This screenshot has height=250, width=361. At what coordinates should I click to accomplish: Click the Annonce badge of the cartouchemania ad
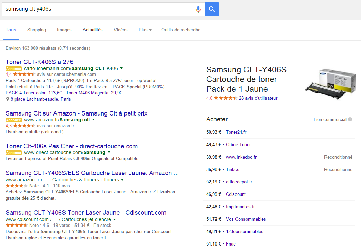[x=13, y=69]
